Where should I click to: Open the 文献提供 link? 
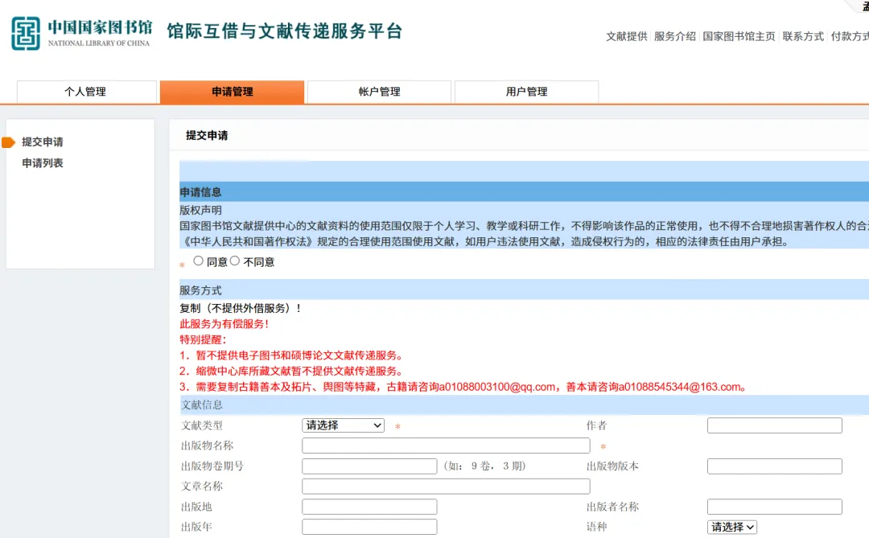click(626, 36)
